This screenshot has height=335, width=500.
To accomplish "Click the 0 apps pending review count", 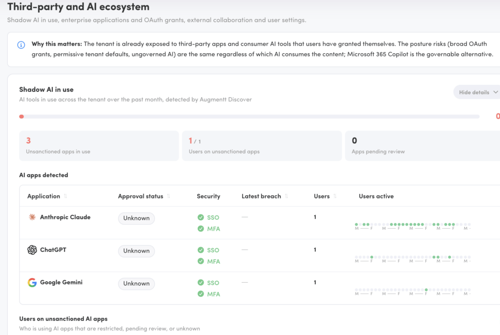I will coord(354,141).
